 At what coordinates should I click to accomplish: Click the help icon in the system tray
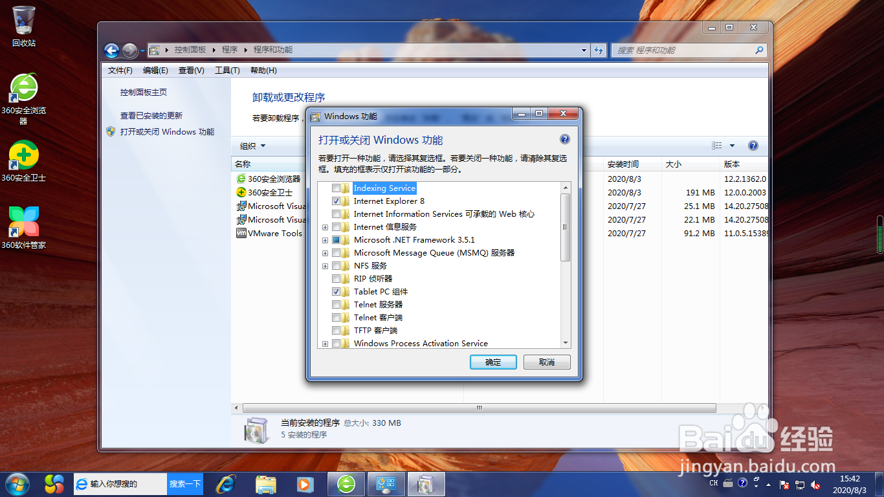click(742, 483)
